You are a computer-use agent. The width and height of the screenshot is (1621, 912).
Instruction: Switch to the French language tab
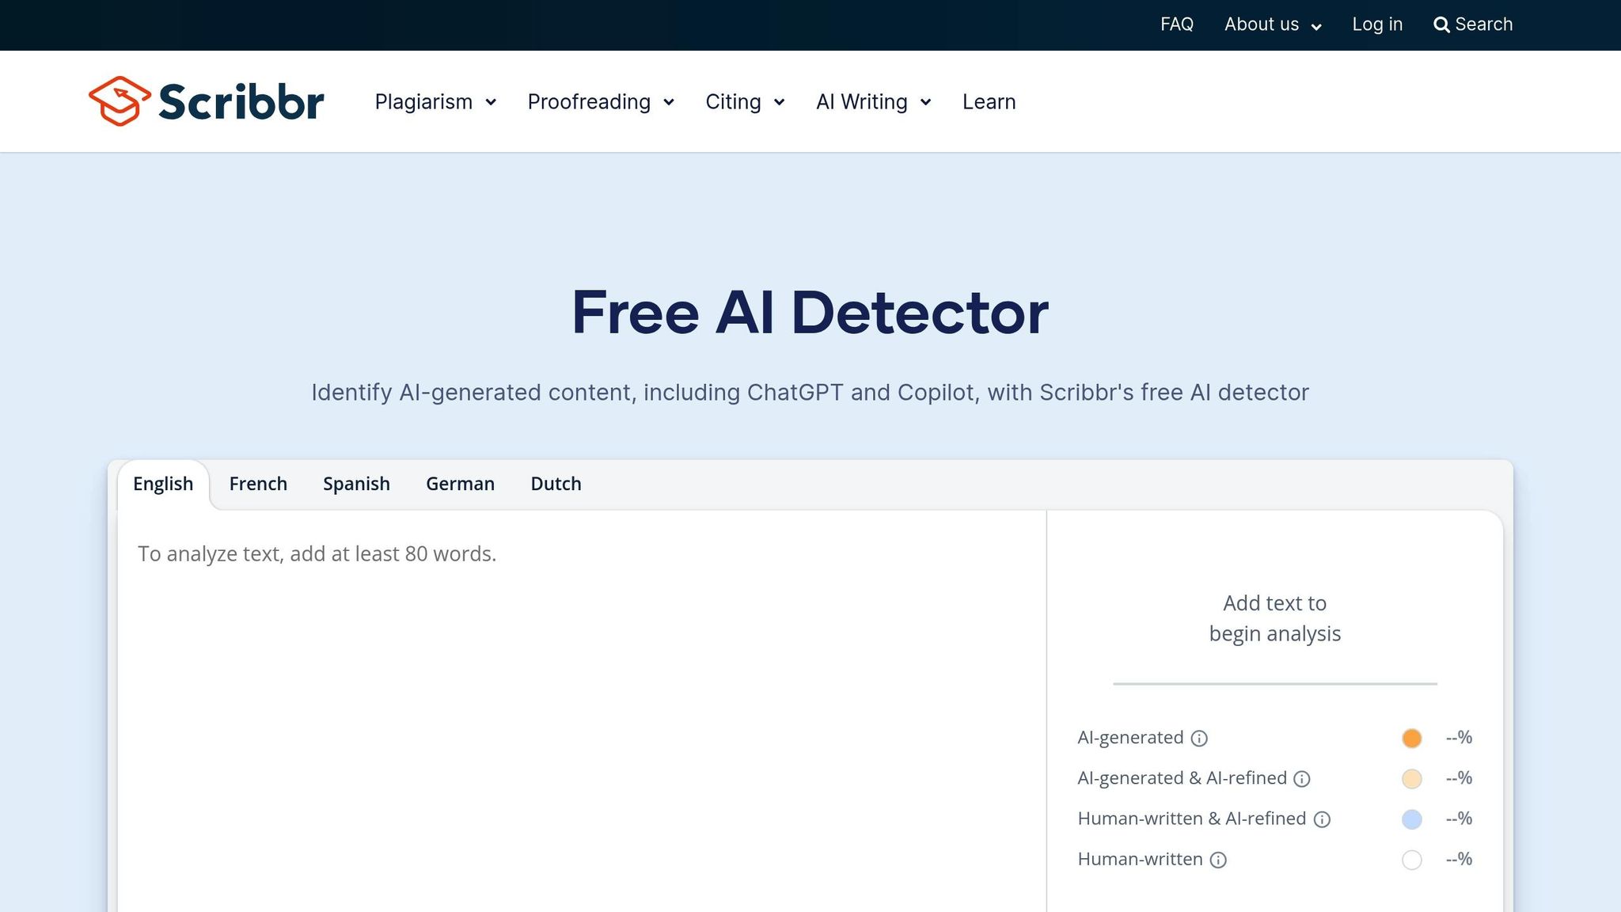pyautogui.click(x=258, y=484)
